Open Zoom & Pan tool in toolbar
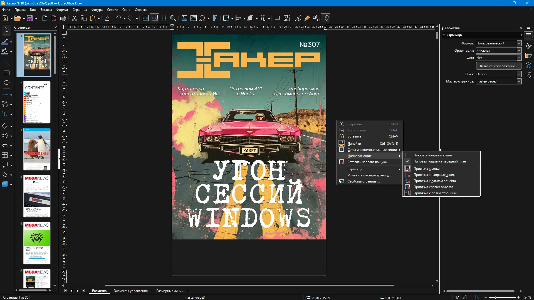Viewport: 534px width, 300px height. tap(173, 18)
